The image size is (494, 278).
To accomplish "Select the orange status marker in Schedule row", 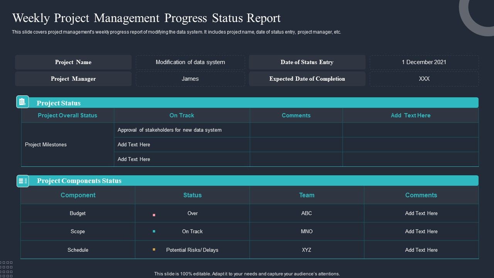I will [x=154, y=250].
